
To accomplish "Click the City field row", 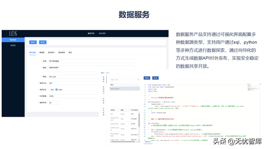I will pyautogui.click(x=124, y=114).
